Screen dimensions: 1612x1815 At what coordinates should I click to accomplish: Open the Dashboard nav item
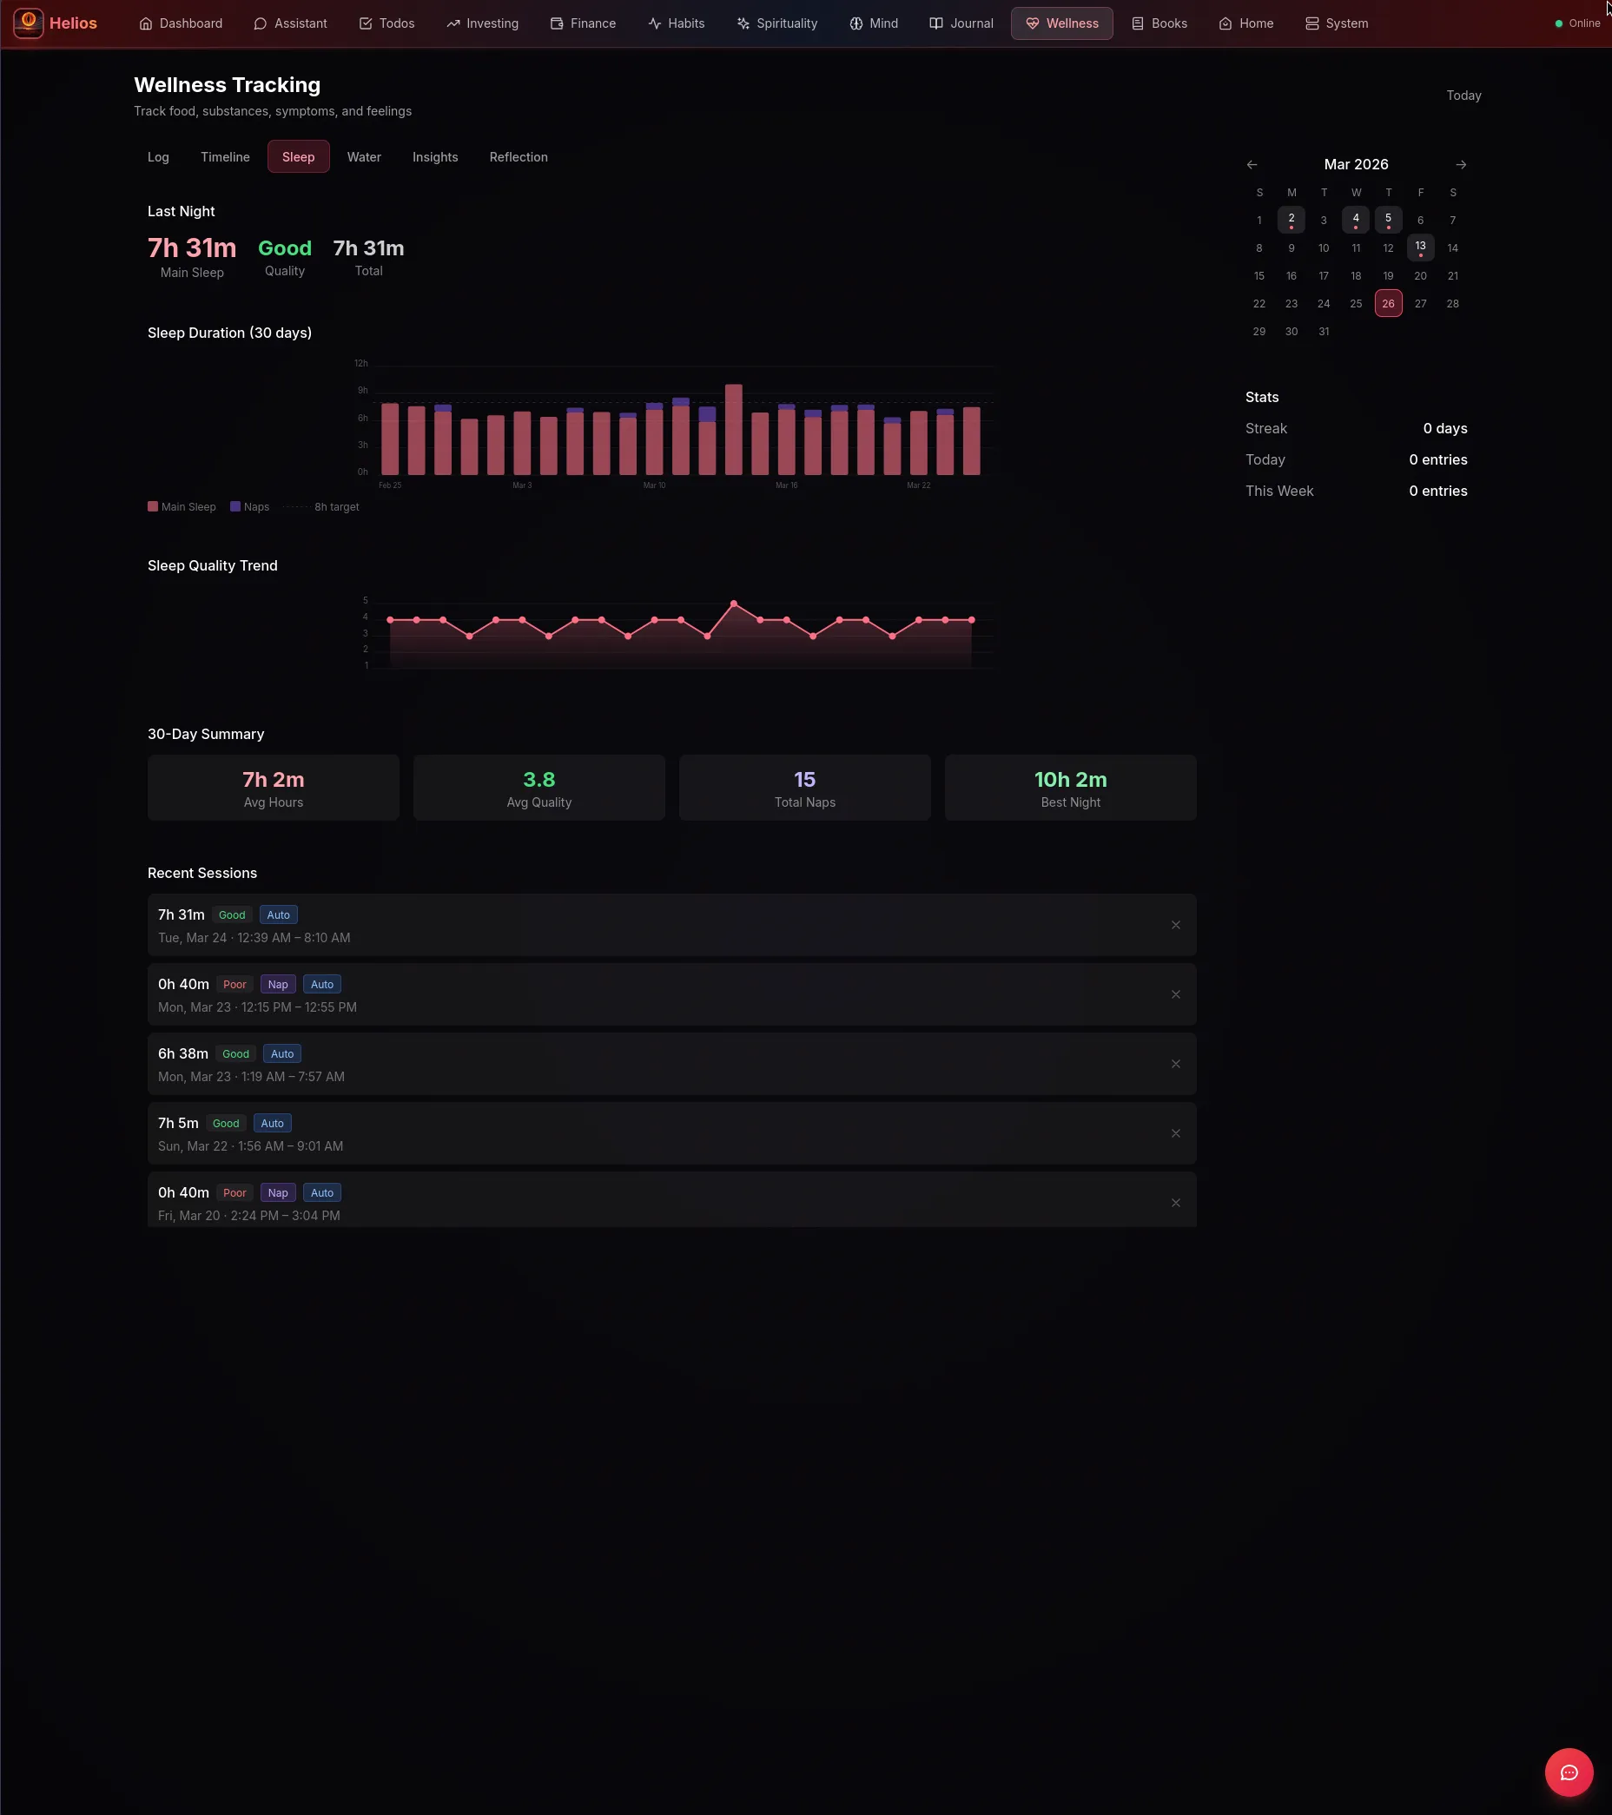pyautogui.click(x=182, y=23)
